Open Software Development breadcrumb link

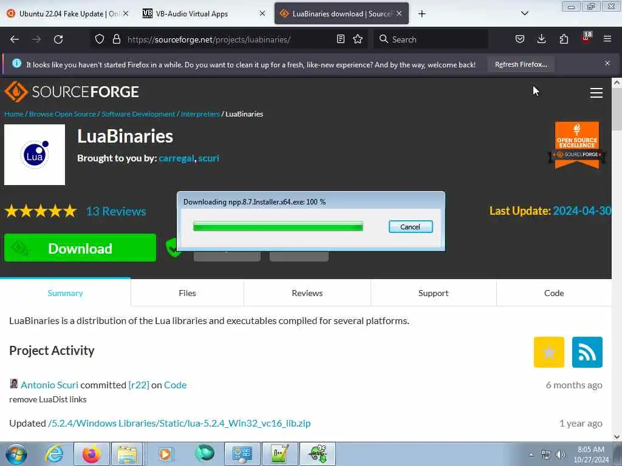[x=138, y=113]
